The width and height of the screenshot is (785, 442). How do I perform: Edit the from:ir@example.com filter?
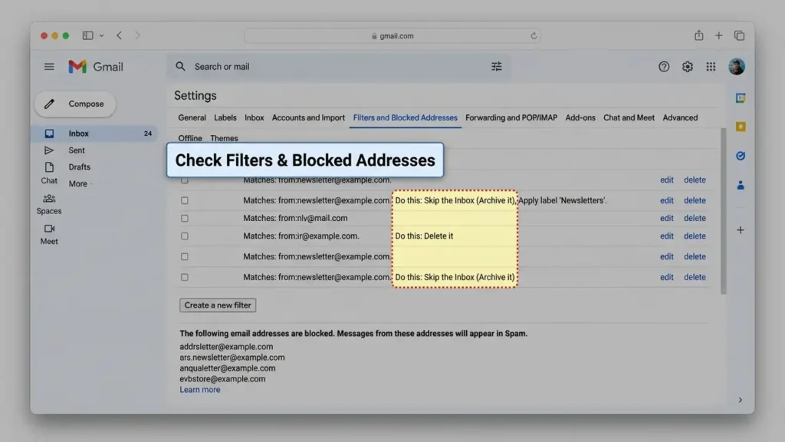(666, 236)
